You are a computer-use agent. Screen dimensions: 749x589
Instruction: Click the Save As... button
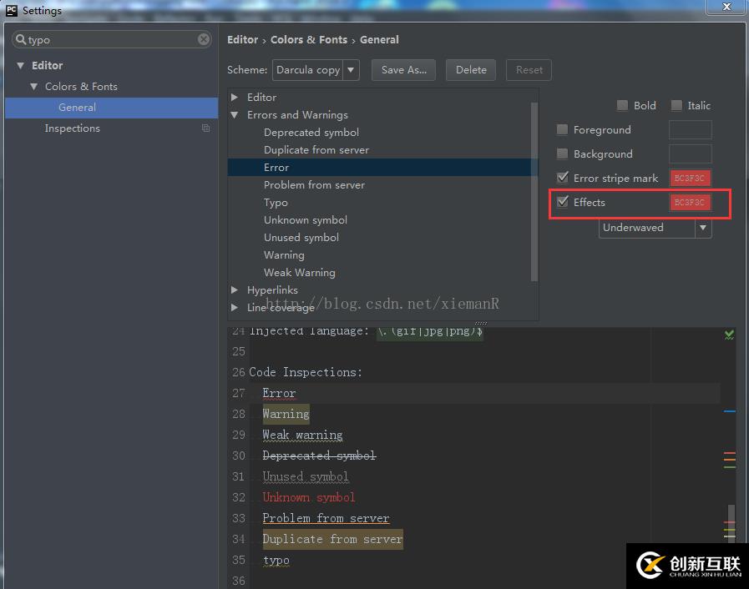point(404,70)
